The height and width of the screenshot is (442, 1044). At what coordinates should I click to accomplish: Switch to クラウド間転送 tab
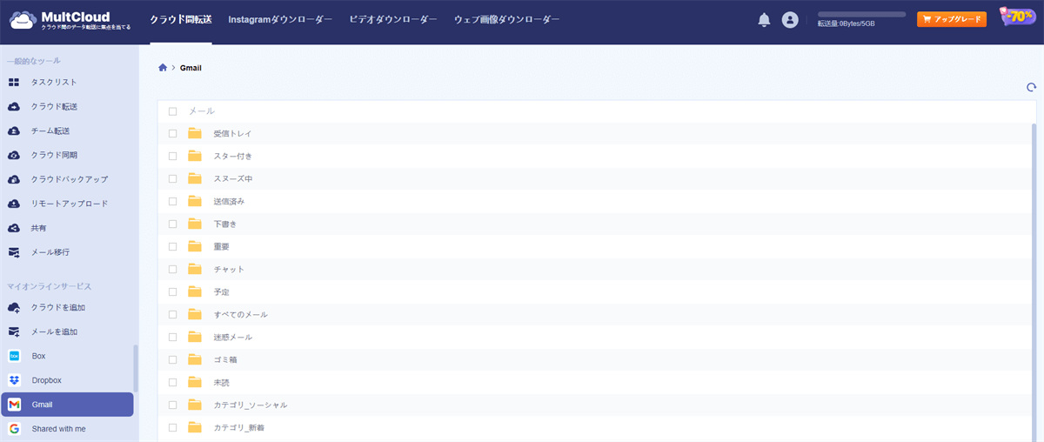point(180,19)
